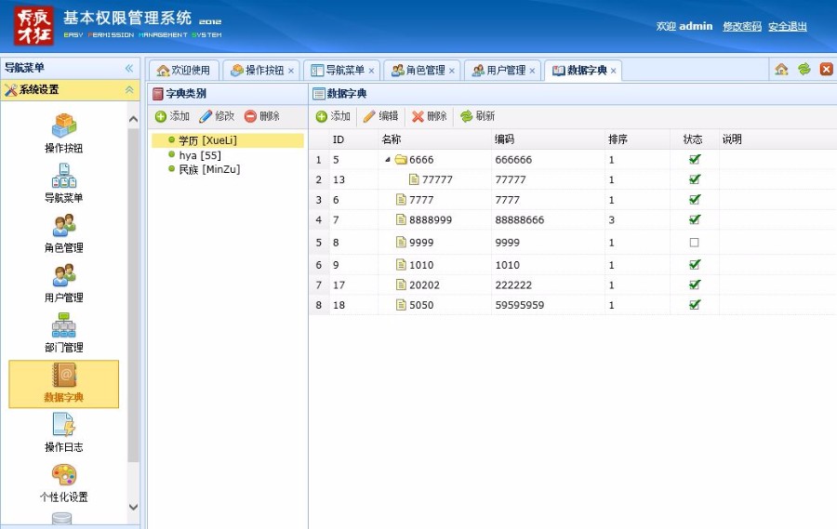
Task: Open 角色管理 sidebar icon
Action: pos(63,232)
